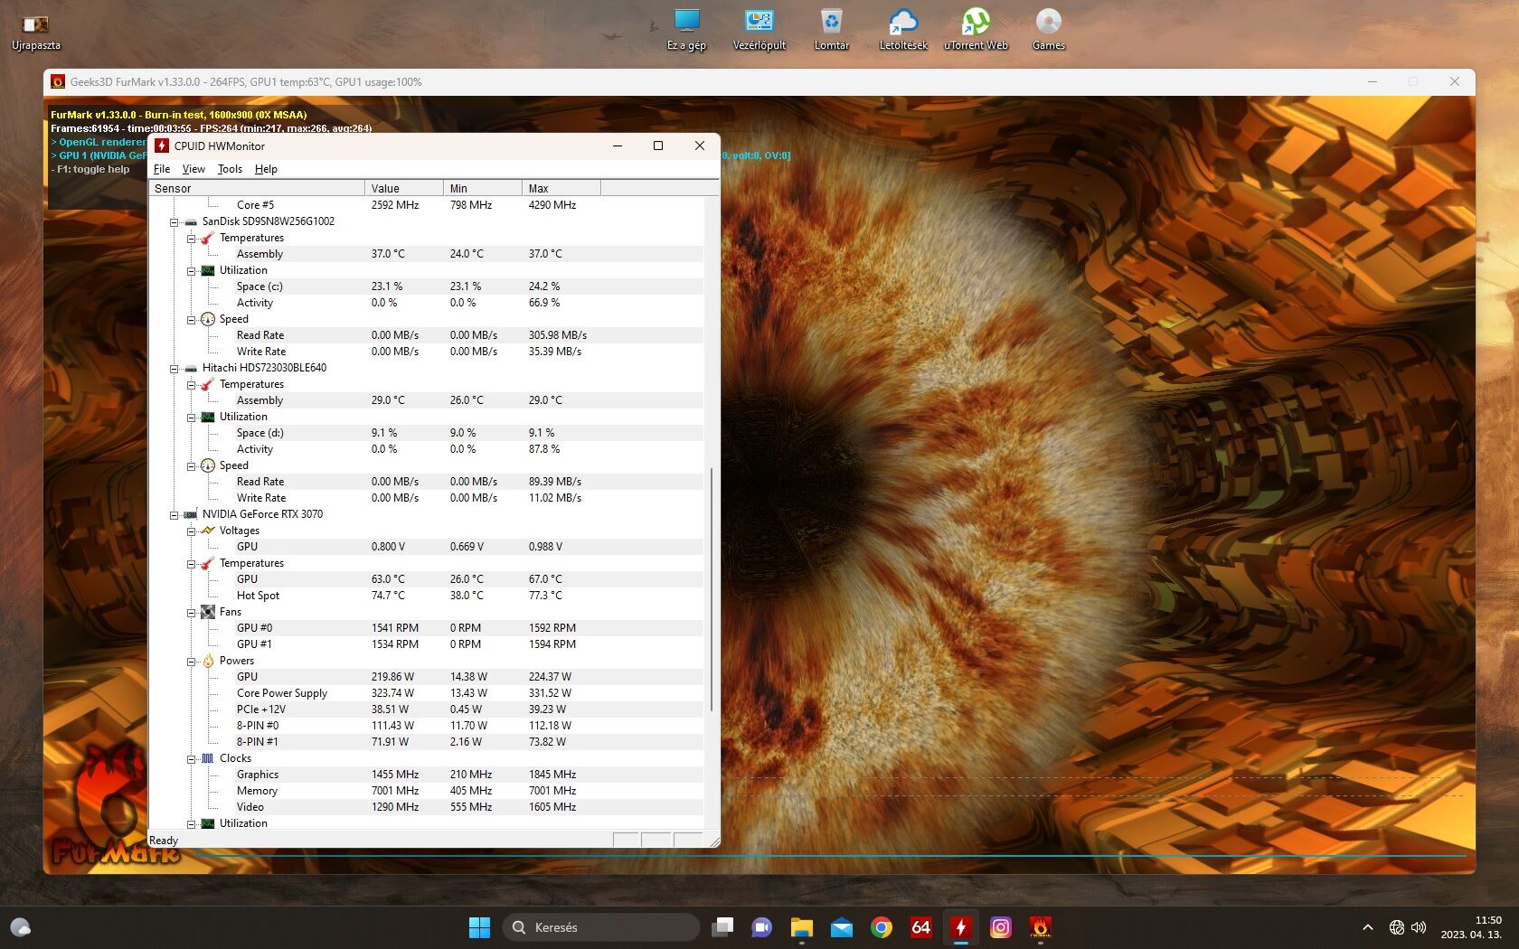Open the Ez a gép desktop icon
Screen dimensions: 1519x949
tap(686, 30)
